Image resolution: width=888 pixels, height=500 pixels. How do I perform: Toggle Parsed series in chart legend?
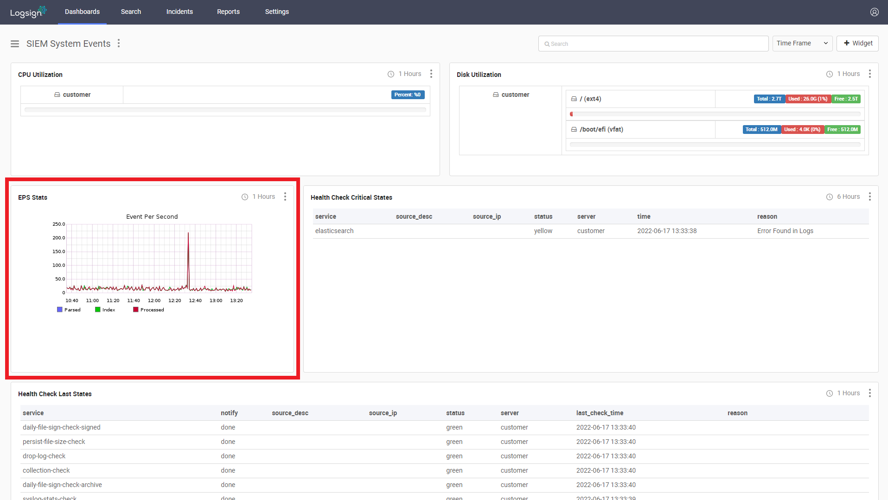tap(69, 310)
